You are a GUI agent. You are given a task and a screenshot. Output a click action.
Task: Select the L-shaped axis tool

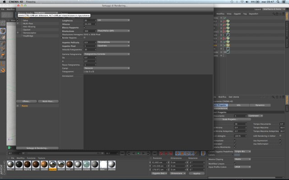coord(3,64)
